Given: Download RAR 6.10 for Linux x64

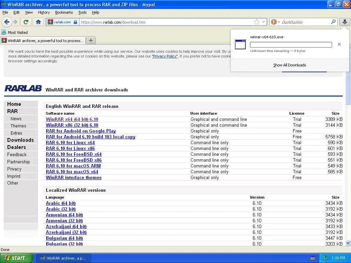Looking at the screenshot, I should (70, 142).
